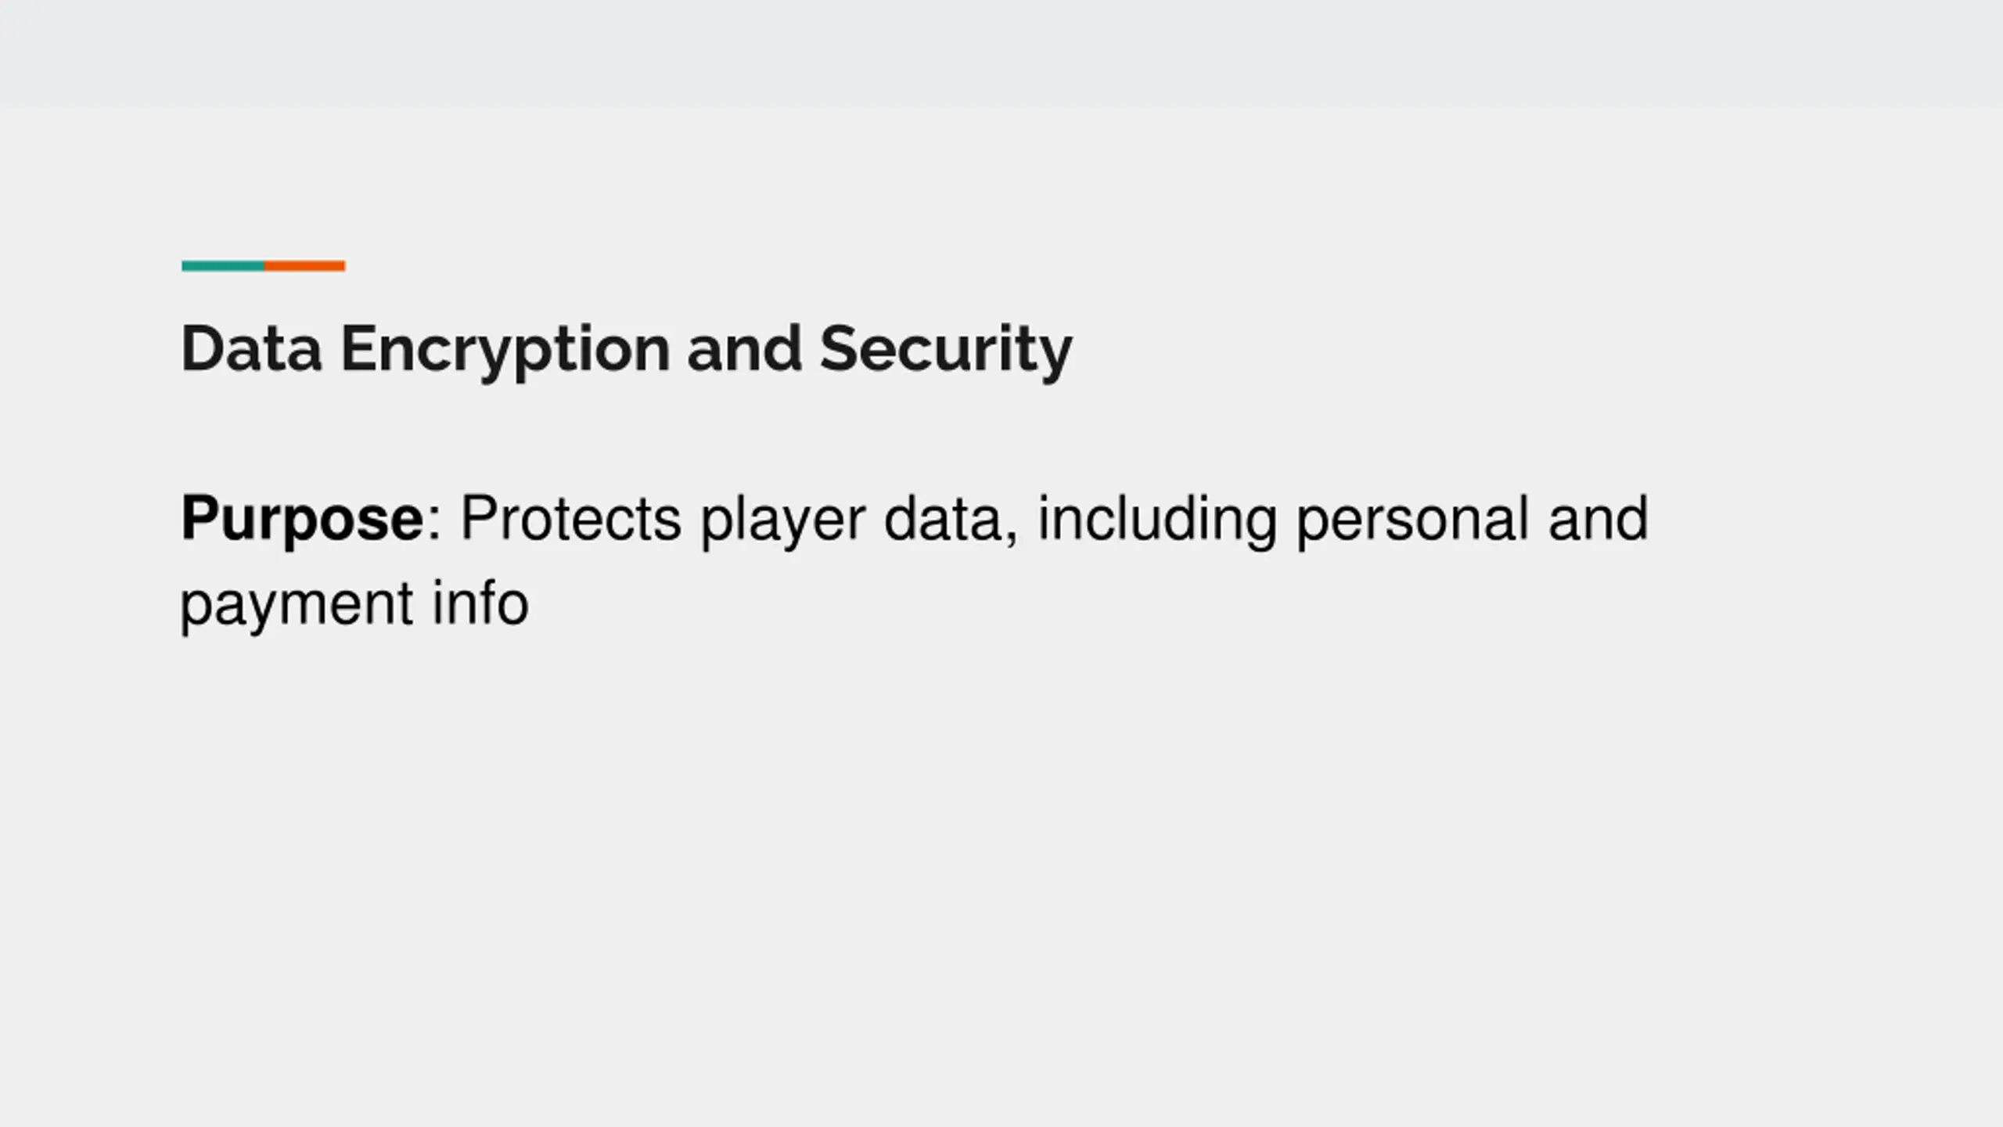Click the word "and" in the slide title
The width and height of the screenshot is (2003, 1127).
click(744, 349)
